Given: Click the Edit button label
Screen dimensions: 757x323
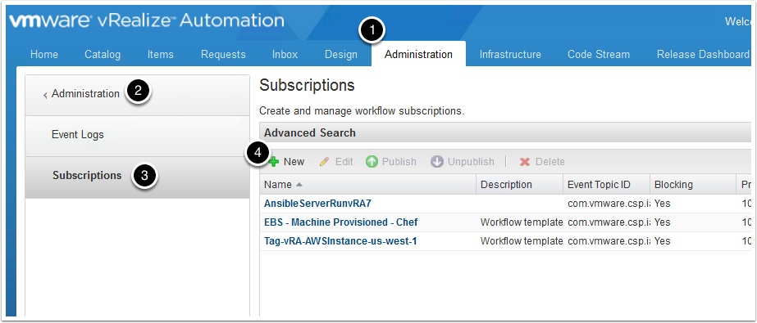Looking at the screenshot, I should coord(344,162).
